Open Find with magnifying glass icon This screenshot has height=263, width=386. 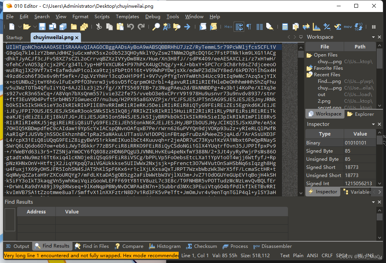(x=156, y=27)
